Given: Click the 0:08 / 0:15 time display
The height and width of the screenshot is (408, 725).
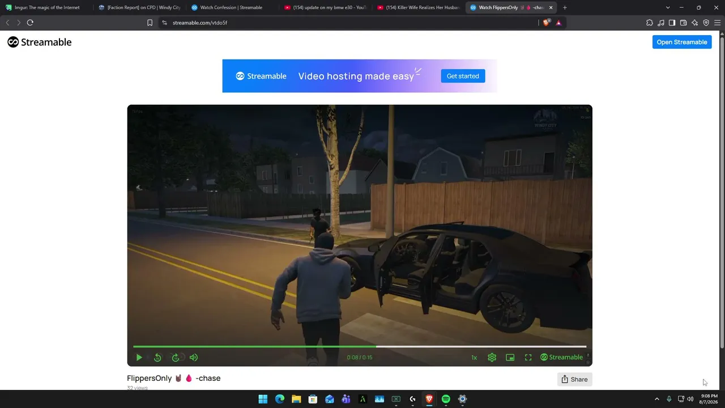Looking at the screenshot, I should (360, 358).
